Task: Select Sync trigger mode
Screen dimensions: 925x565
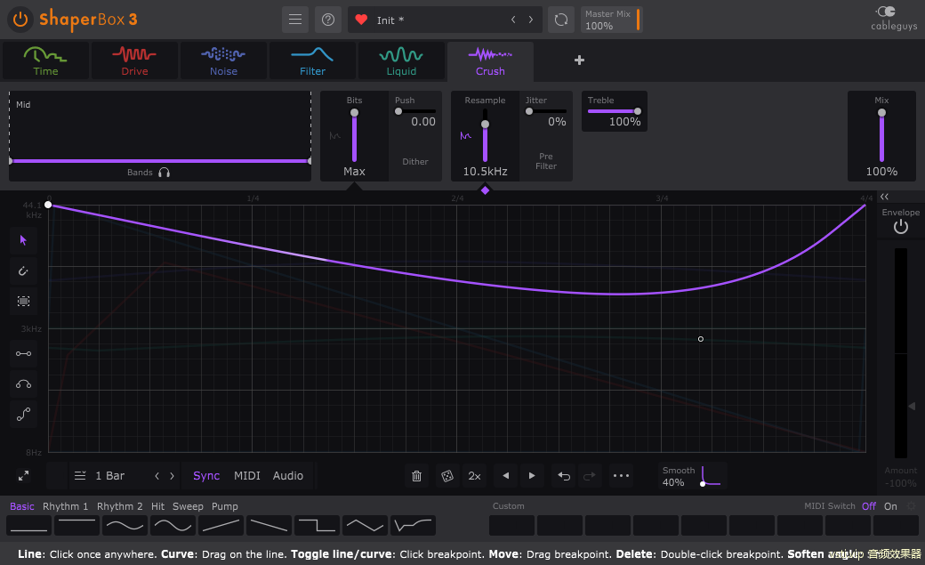Action: 206,476
